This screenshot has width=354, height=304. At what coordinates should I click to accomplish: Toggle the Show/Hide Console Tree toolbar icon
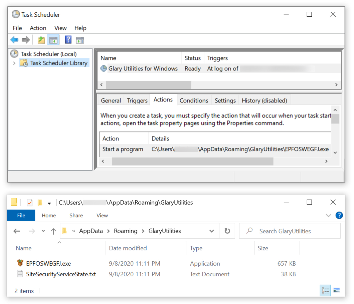pos(53,40)
